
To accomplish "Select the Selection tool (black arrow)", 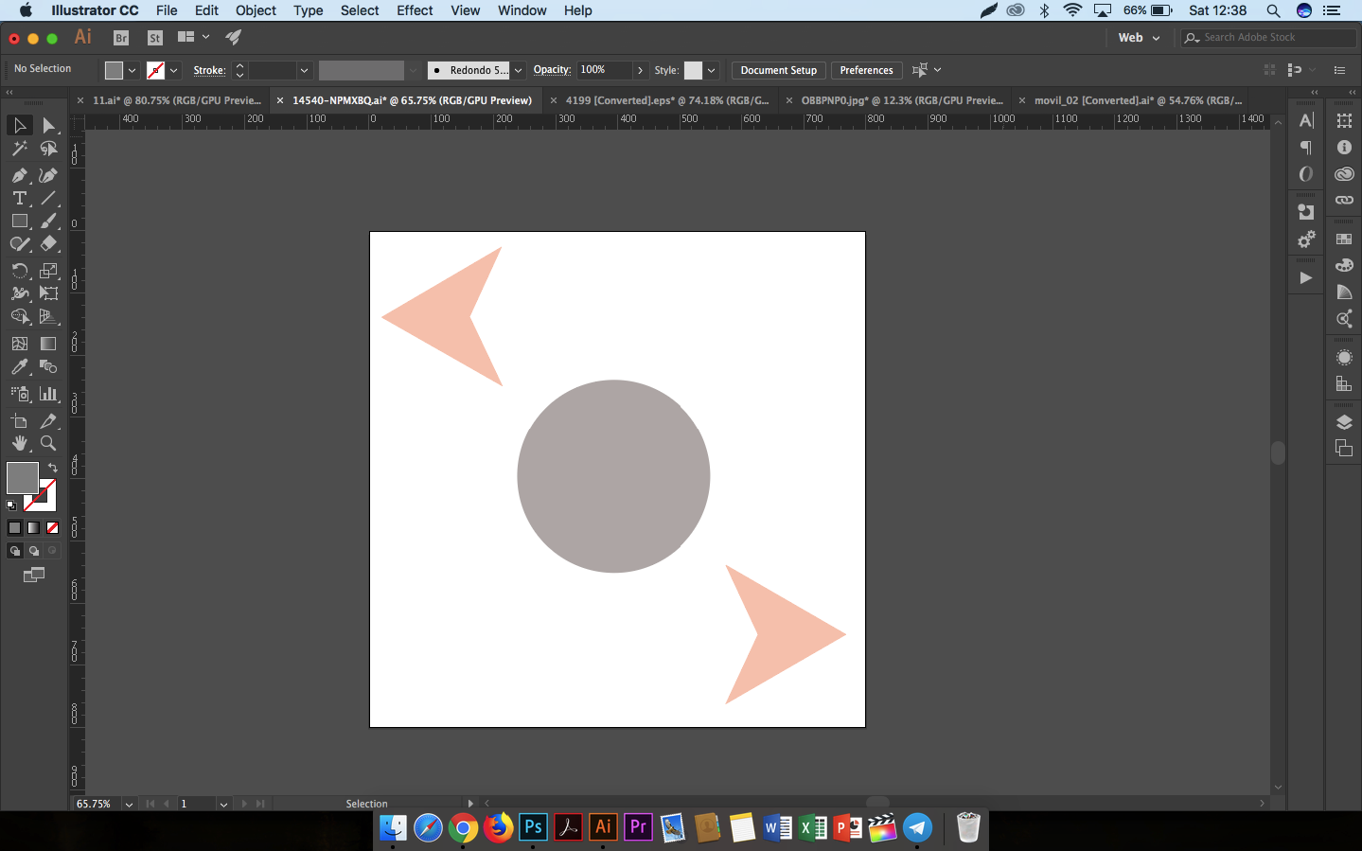I will [19, 125].
